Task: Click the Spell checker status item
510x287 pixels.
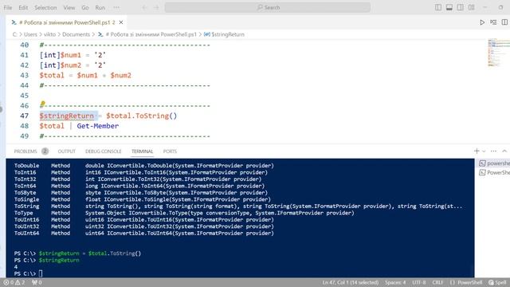Action: 498,282
